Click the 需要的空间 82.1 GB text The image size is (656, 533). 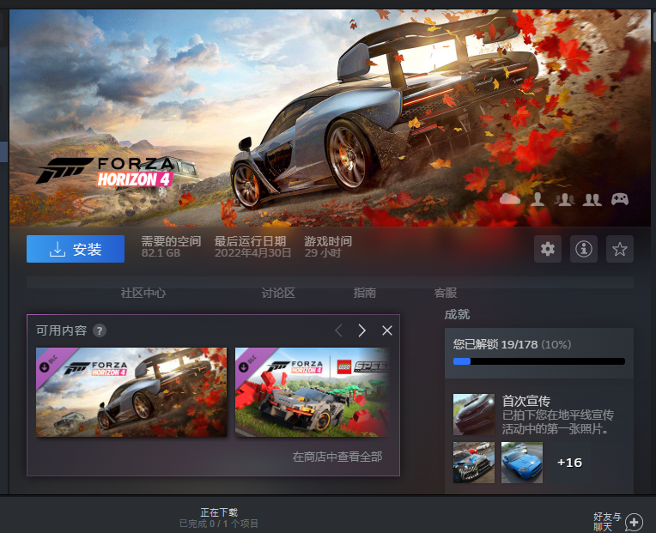pyautogui.click(x=171, y=246)
